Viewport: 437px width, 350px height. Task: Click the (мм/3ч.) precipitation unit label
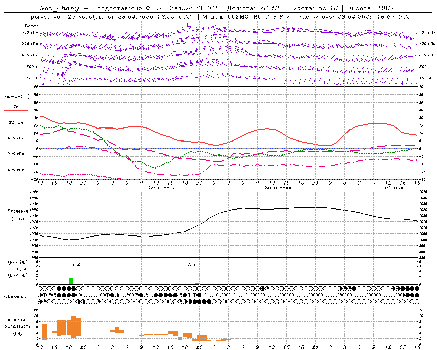click(x=17, y=262)
